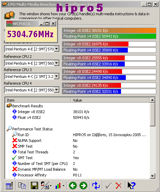This screenshot has height=192, width=160.
Task: Go back with the green left arrow
Action: click(73, 186)
